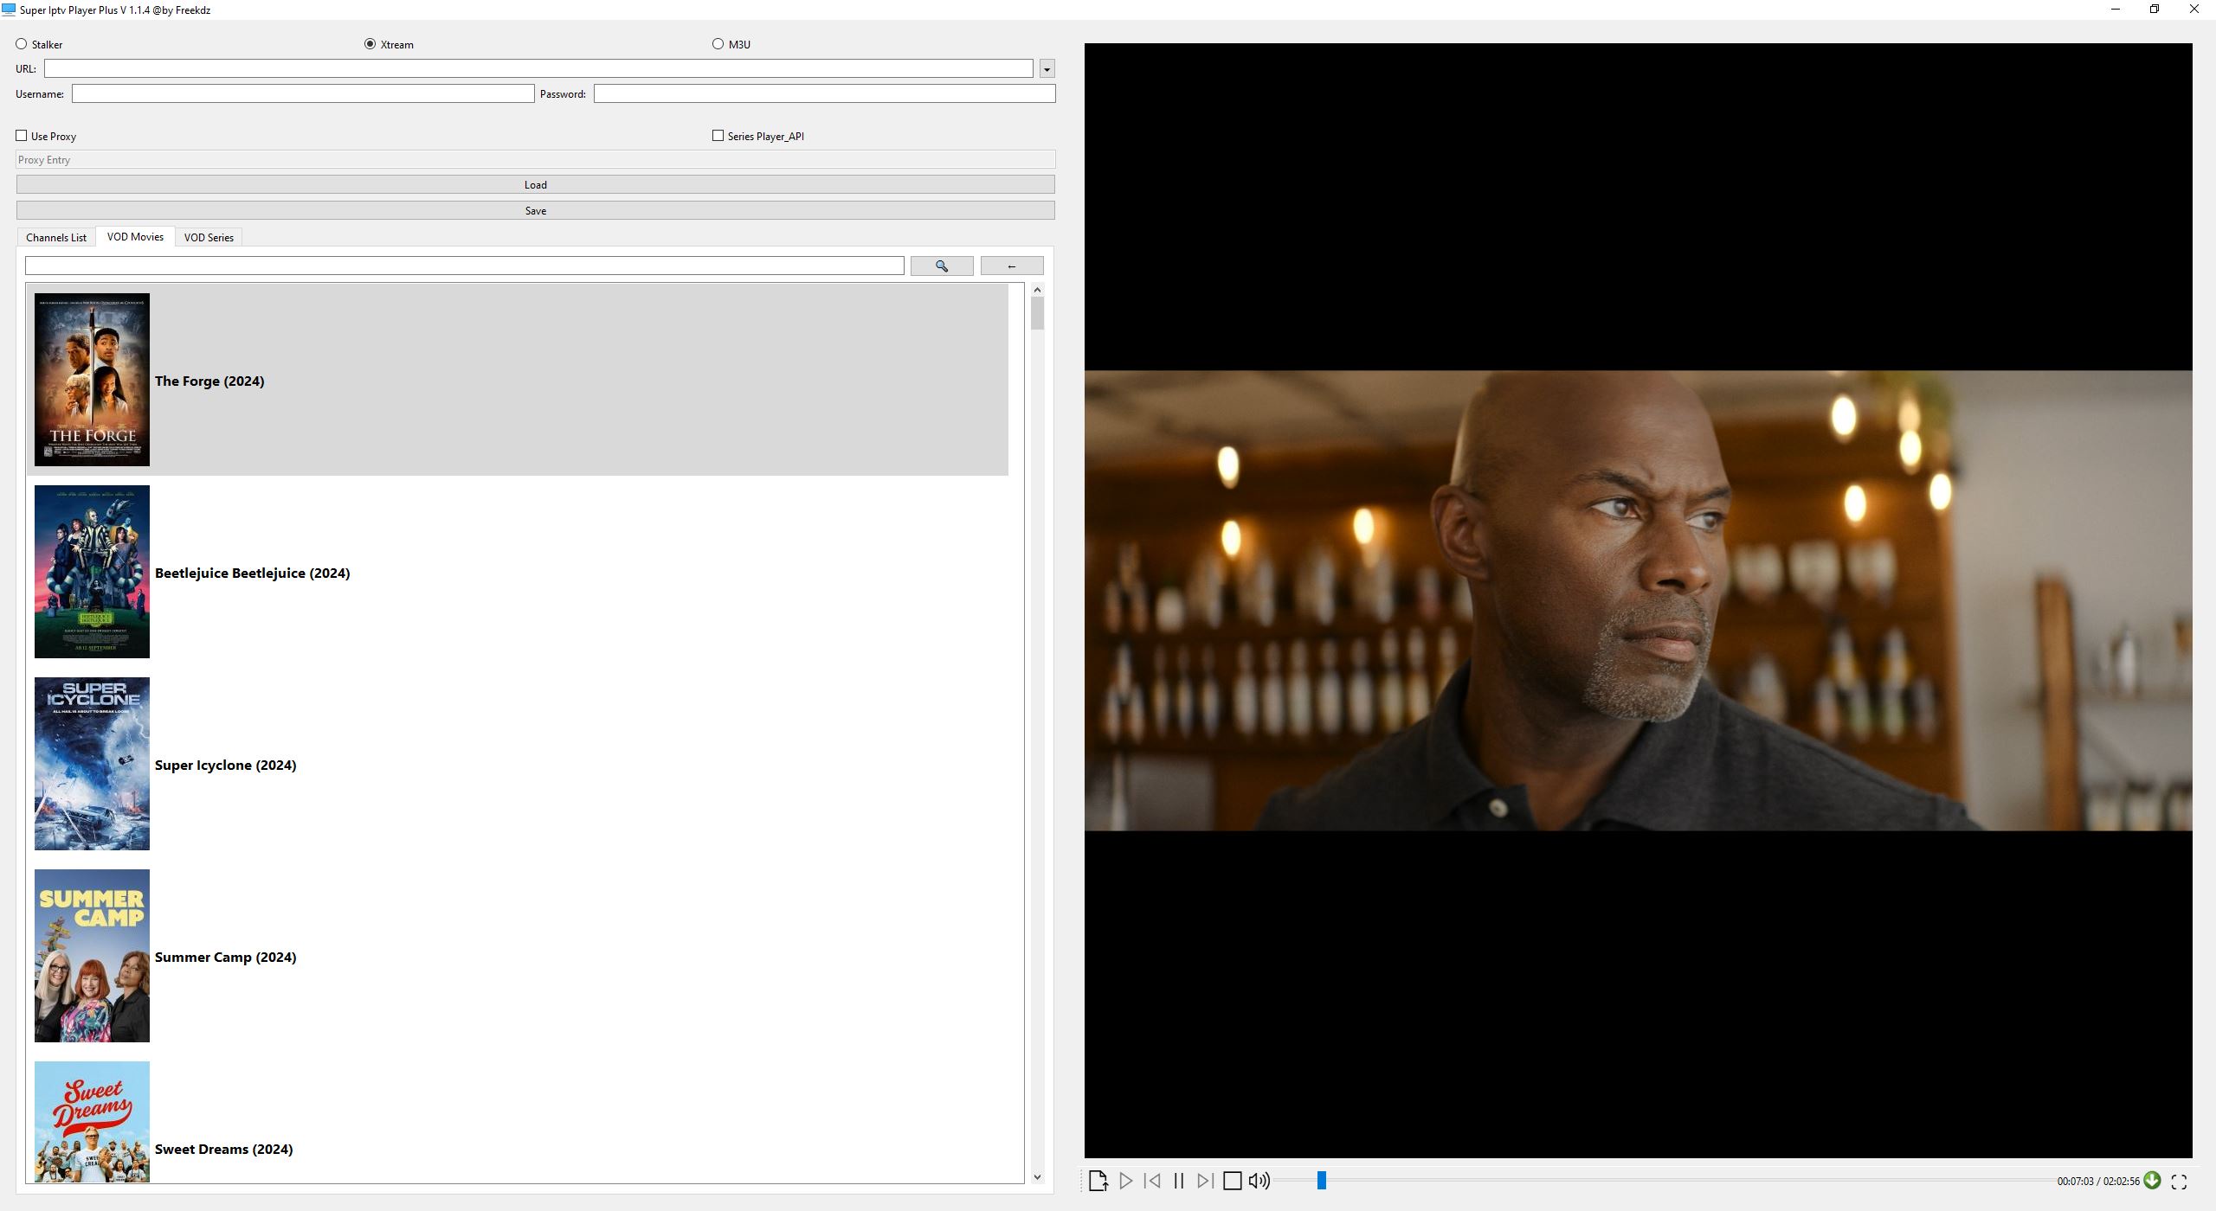Click the Beetlejuice Beetlejuice 2024 thumbnail
Image resolution: width=2216 pixels, height=1211 pixels.
(91, 571)
